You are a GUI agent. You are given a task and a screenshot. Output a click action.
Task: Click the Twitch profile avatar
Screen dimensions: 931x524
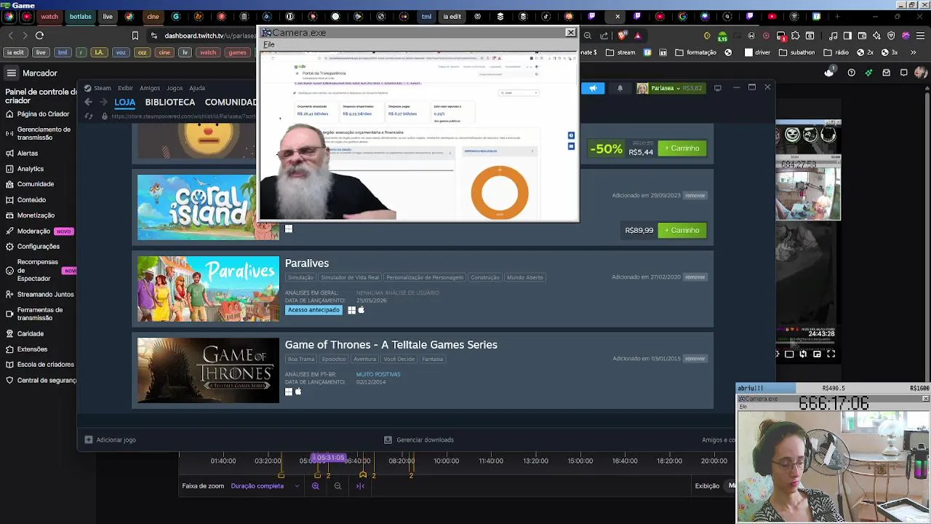tap(921, 72)
